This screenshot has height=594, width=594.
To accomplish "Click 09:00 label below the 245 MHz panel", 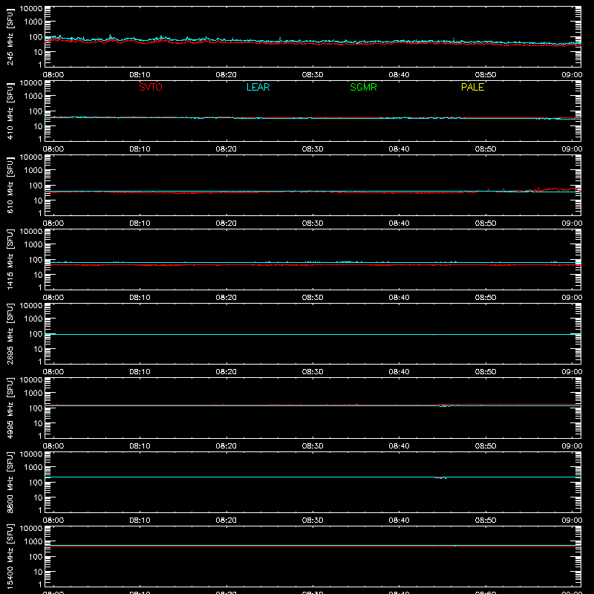I will tap(572, 75).
